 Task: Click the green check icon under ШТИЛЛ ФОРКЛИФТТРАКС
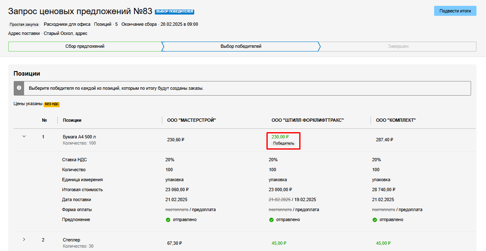tap(271, 219)
